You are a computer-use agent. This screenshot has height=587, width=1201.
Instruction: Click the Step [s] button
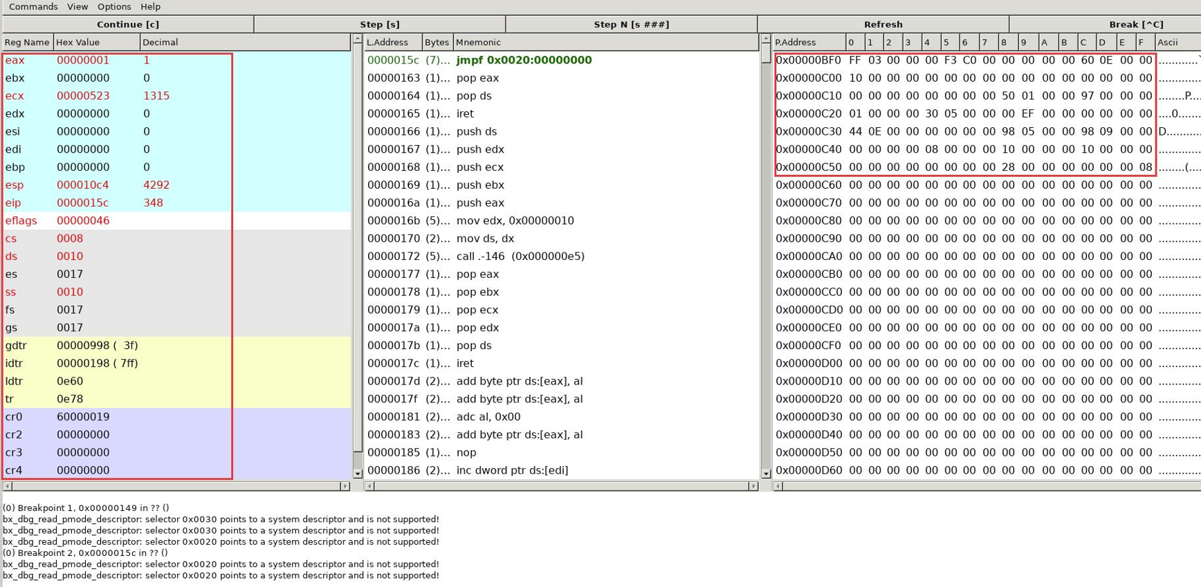pyautogui.click(x=380, y=24)
